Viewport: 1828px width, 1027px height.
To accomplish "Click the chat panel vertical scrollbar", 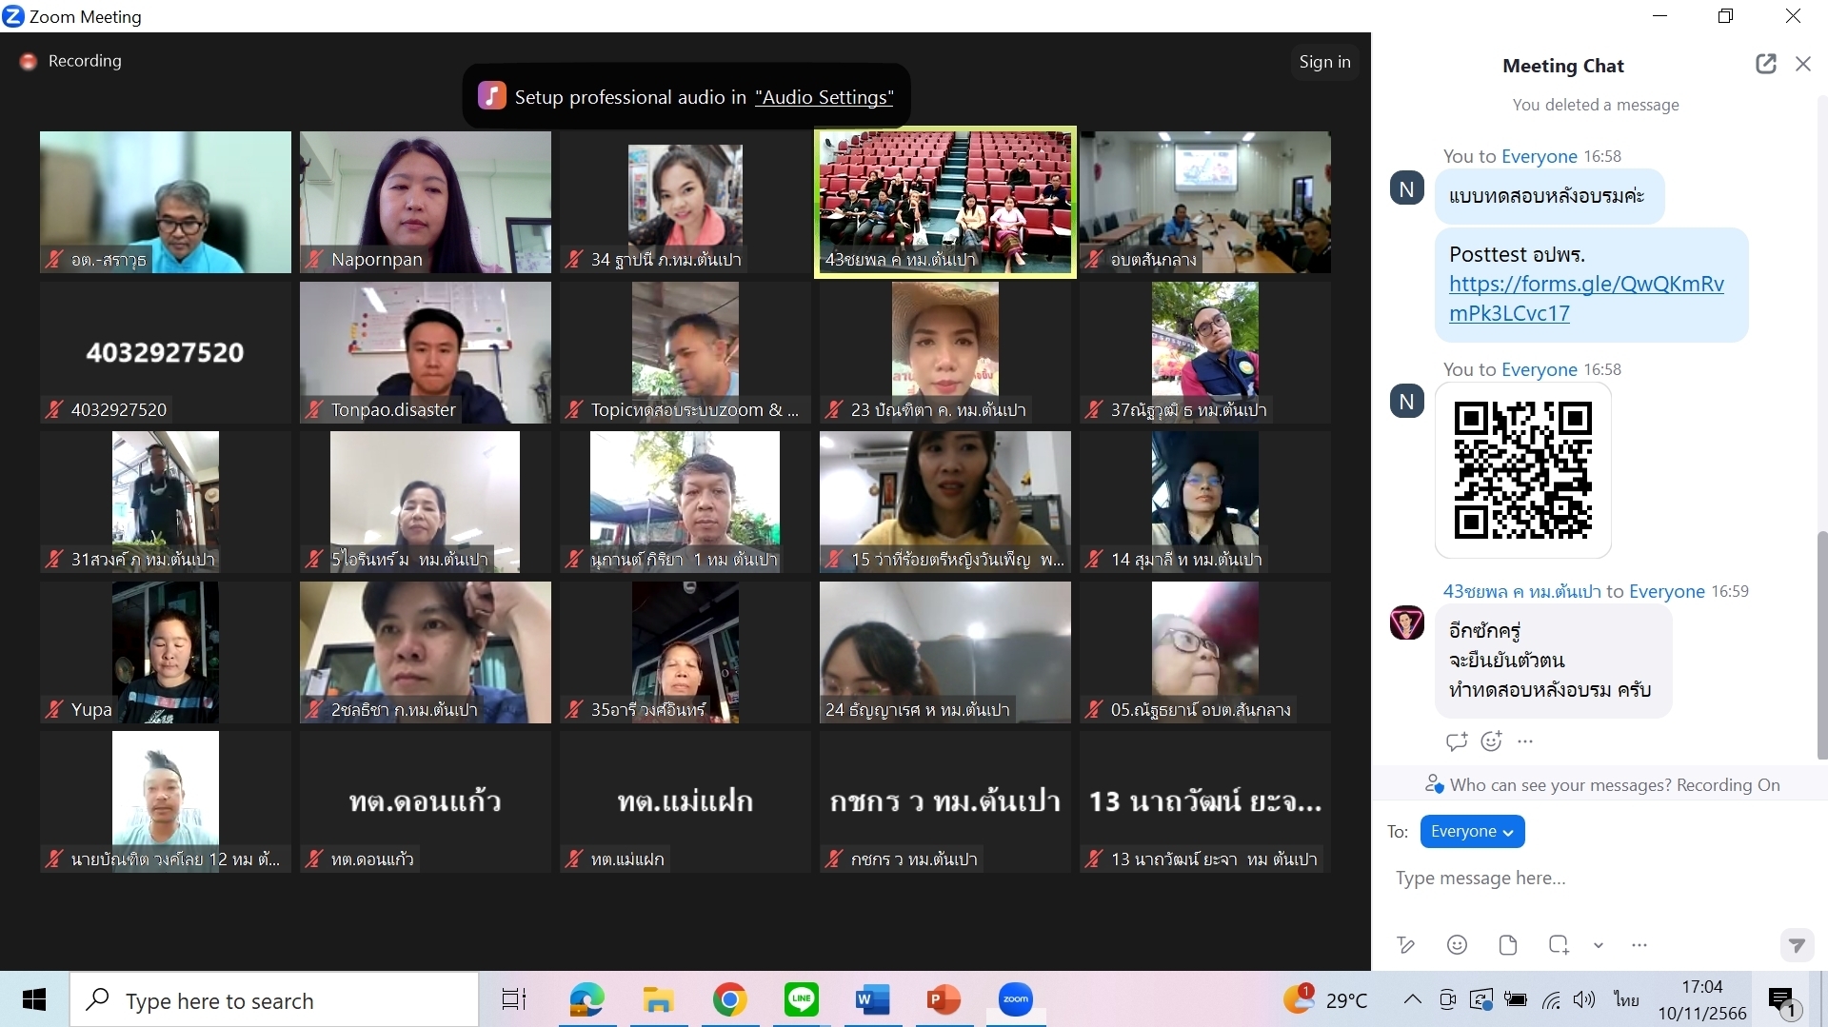I will click(x=1821, y=645).
